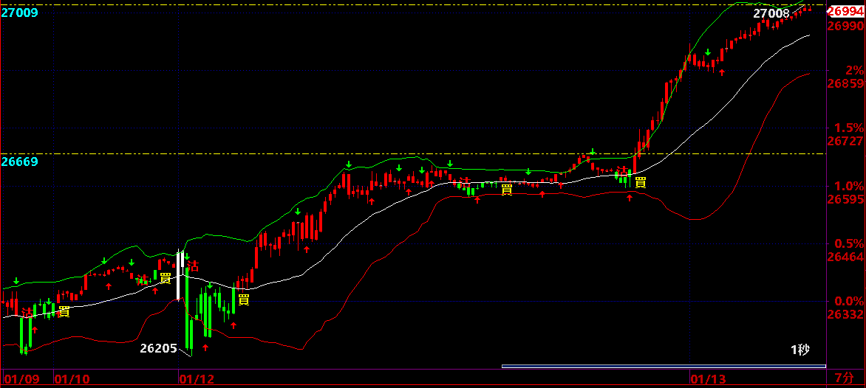
Task: Select the 01/12 date marker
Action: (x=197, y=379)
